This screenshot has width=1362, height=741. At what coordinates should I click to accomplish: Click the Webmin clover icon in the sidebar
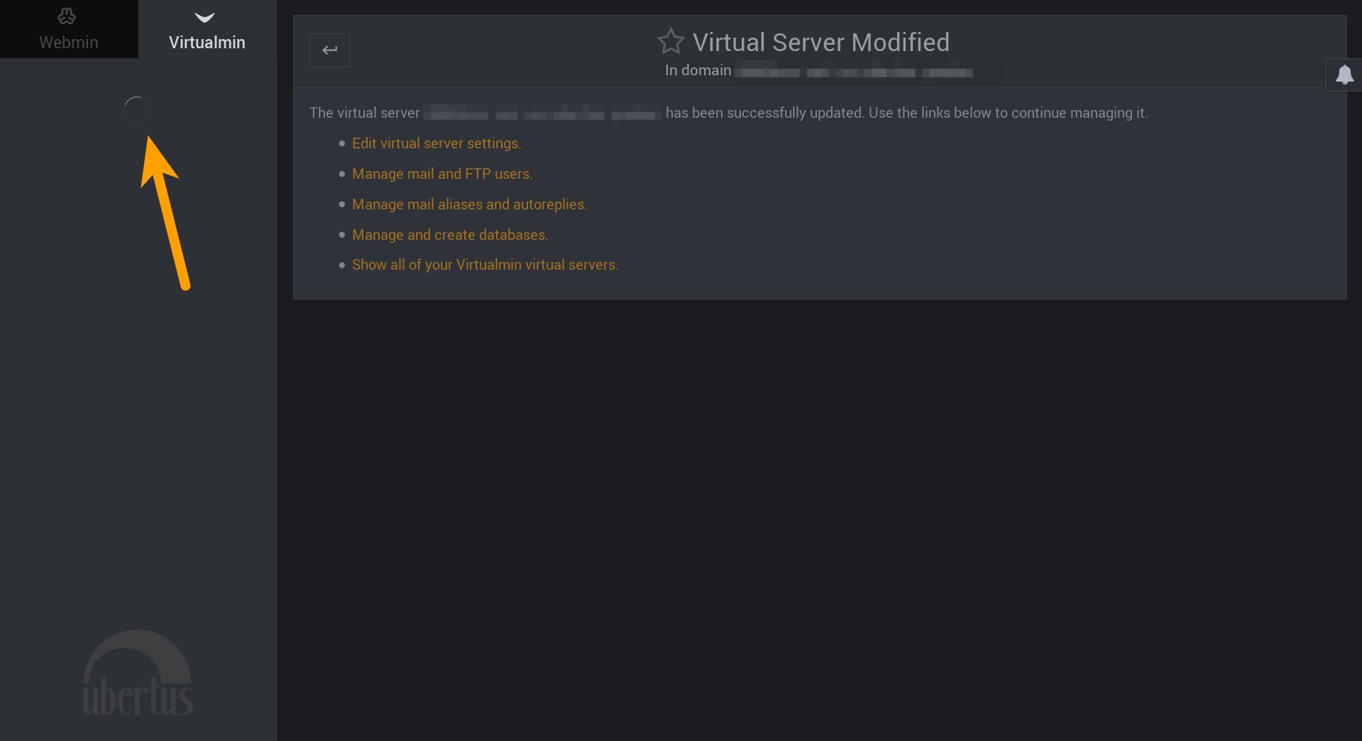pyautogui.click(x=67, y=16)
